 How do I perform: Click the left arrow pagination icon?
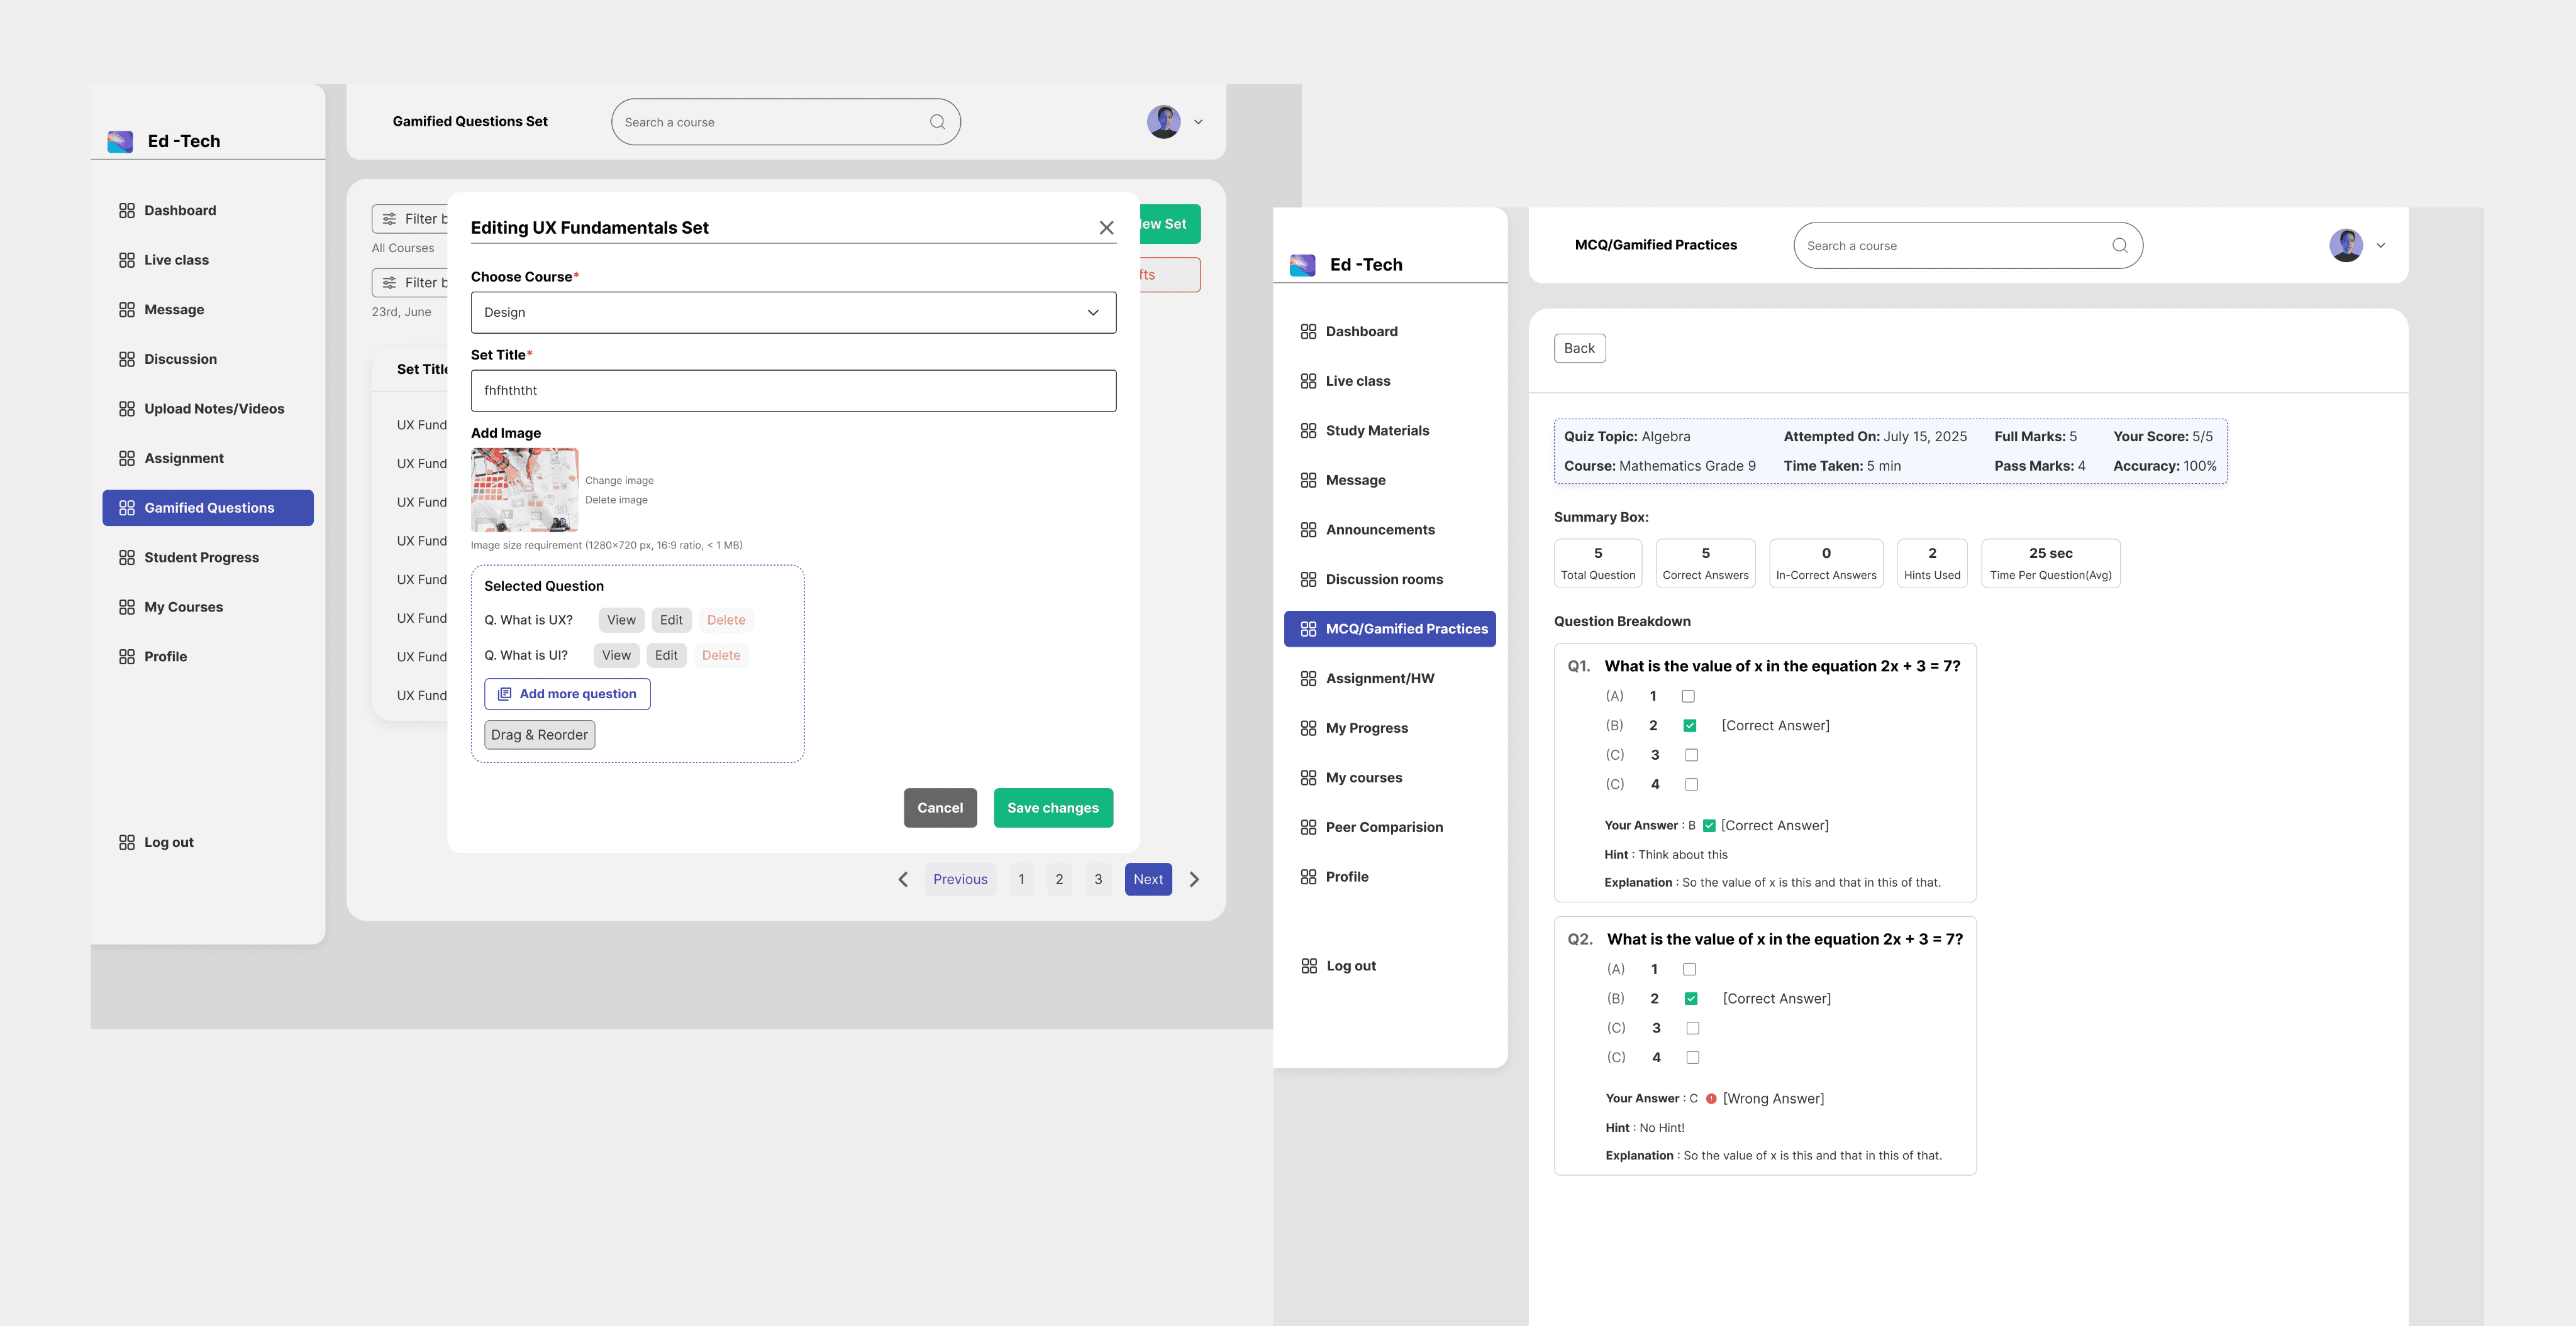tap(903, 879)
